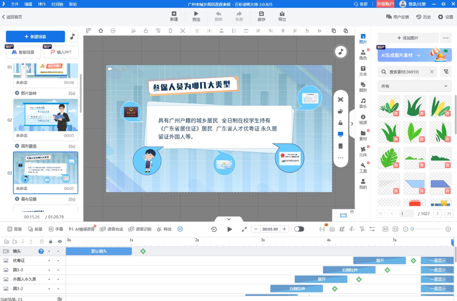
Task: Click the timeline zoom slider handle
Action: click(x=412, y=229)
